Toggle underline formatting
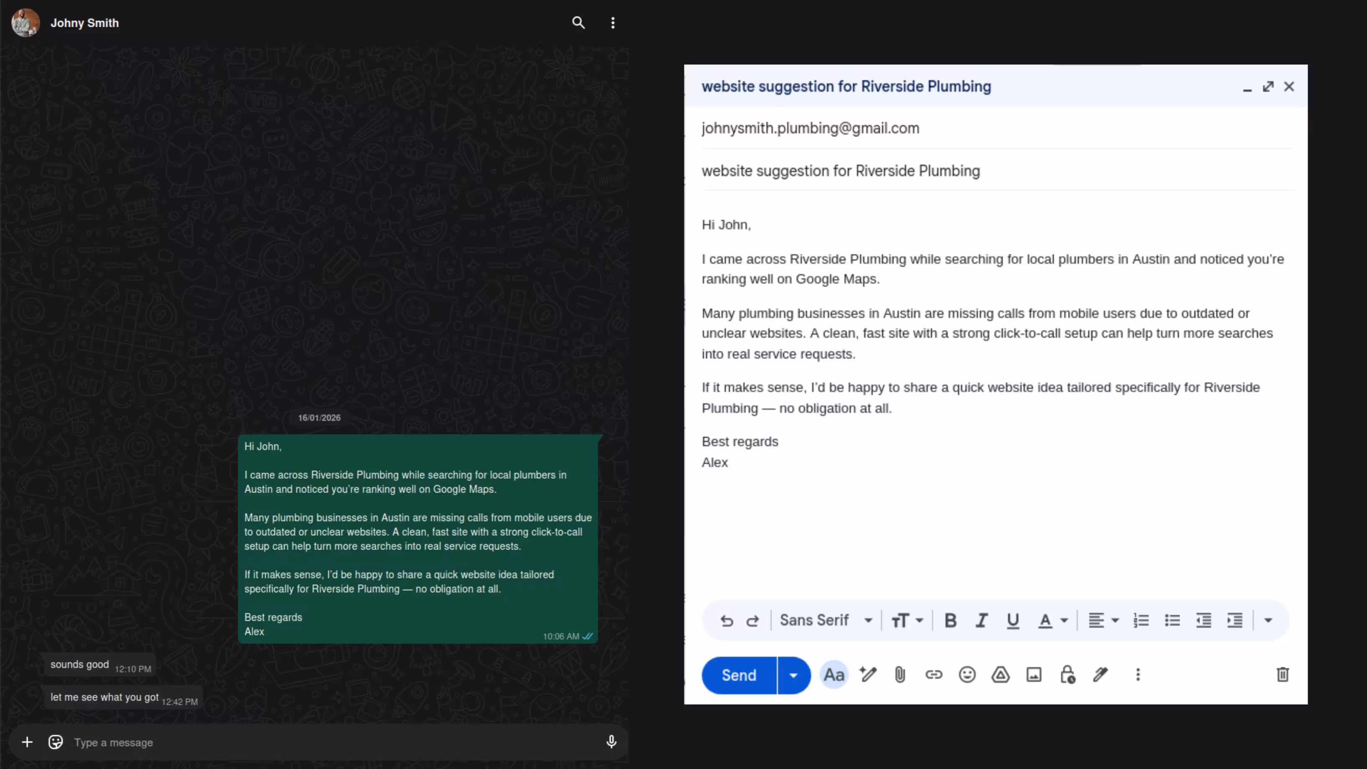Screen dimensions: 1367x769 click(1013, 620)
